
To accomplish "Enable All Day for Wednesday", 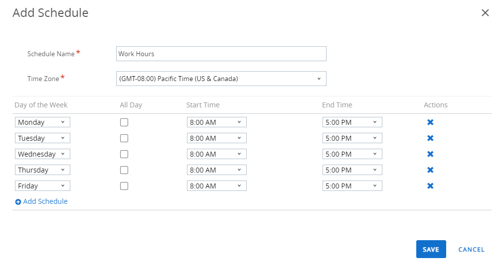I will pos(124,154).
